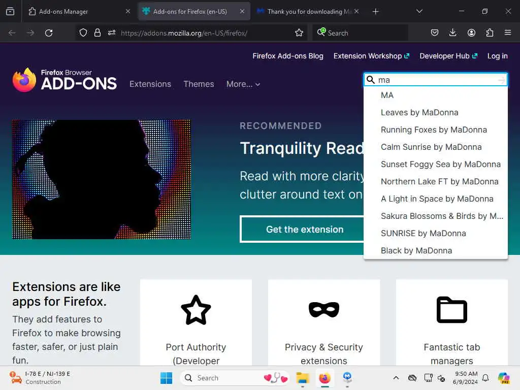The width and height of the screenshot is (520, 390).
Task: Click Get the extension button
Action: tap(302, 229)
